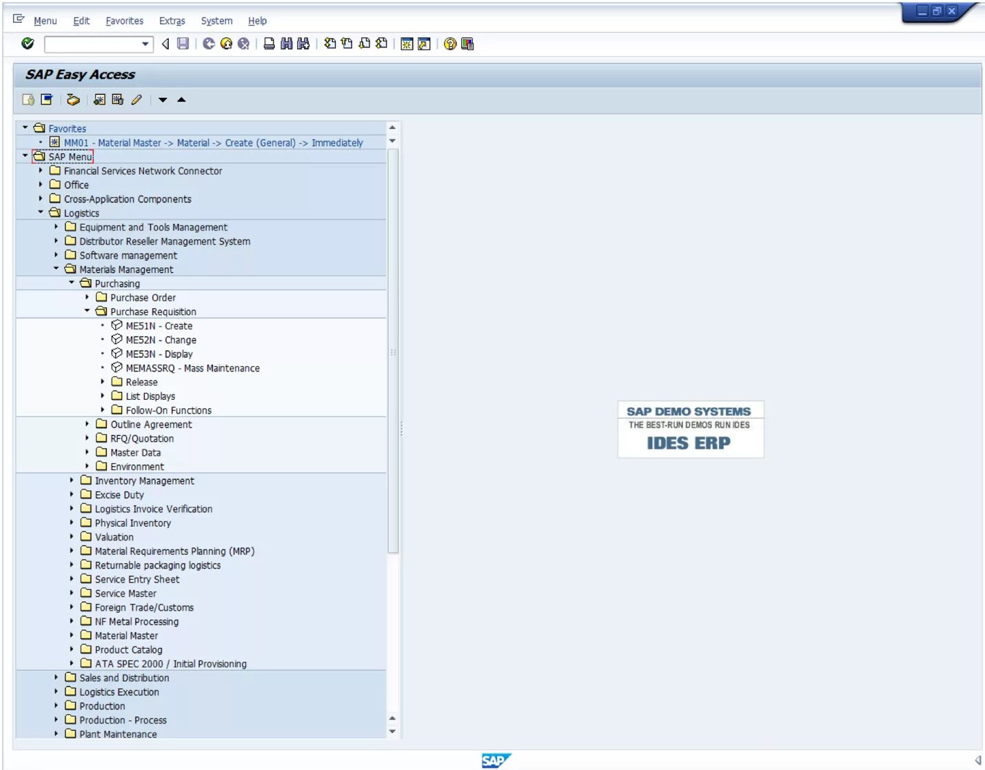Open the Menu menu
Screen dimensions: 985x770
pos(45,21)
